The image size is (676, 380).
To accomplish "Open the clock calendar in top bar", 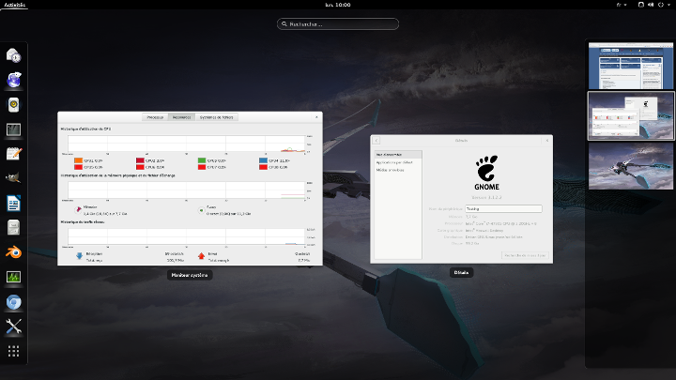I will pyautogui.click(x=337, y=5).
